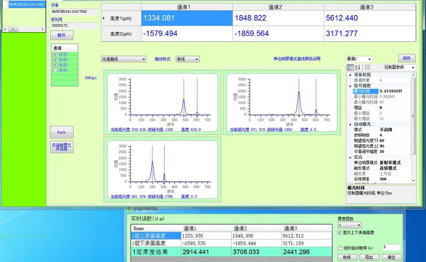This screenshot has height=262, width=426.
Task: Toggle 显示上下表面高度 checkbox
Action: coord(339,232)
